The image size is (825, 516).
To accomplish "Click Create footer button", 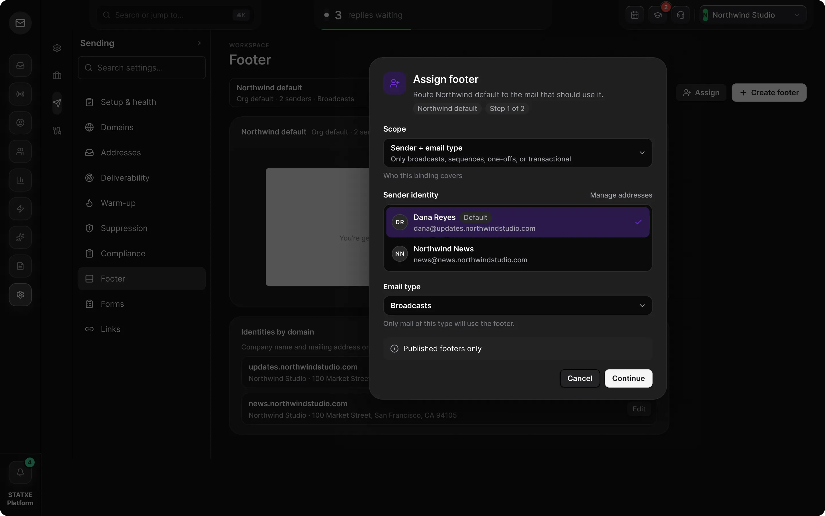I will (769, 93).
